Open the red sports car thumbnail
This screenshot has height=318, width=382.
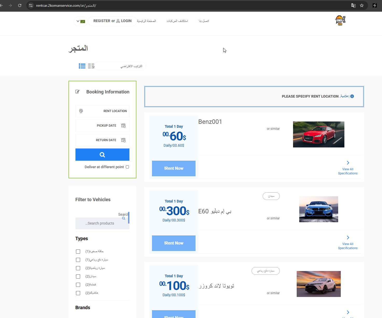(x=319, y=134)
